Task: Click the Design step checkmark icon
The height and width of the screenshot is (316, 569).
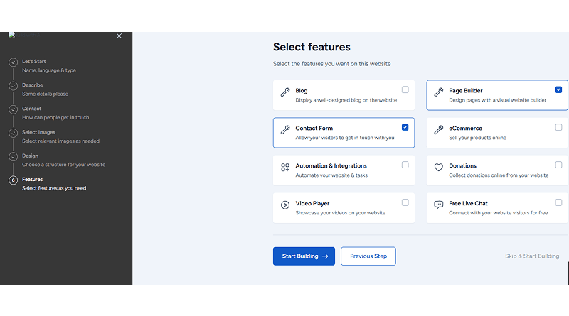Action: point(13,156)
